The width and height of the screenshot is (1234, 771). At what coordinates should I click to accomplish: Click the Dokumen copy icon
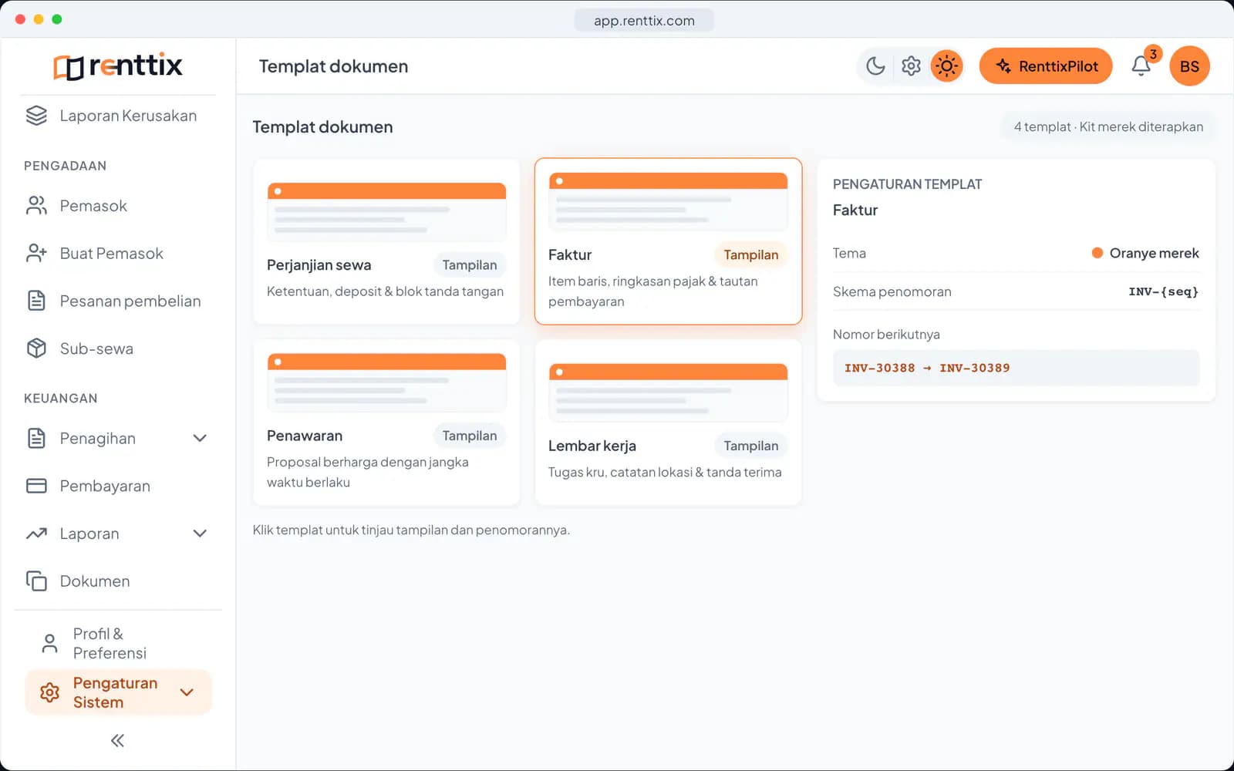coord(36,581)
